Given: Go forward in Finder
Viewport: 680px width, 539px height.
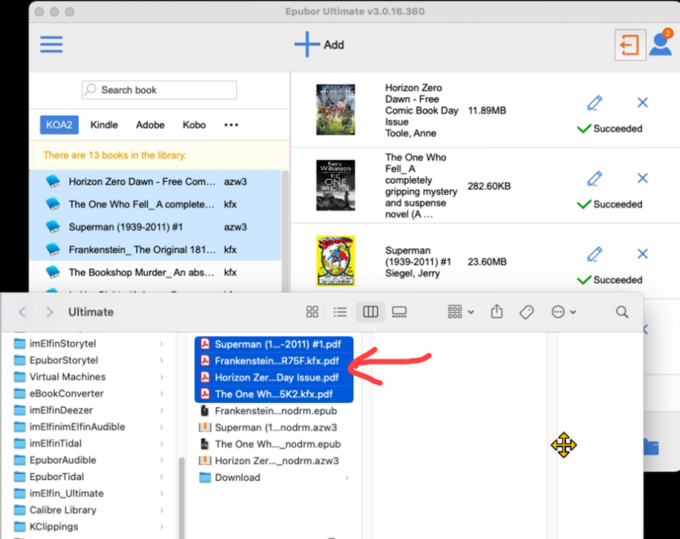Looking at the screenshot, I should click(49, 312).
